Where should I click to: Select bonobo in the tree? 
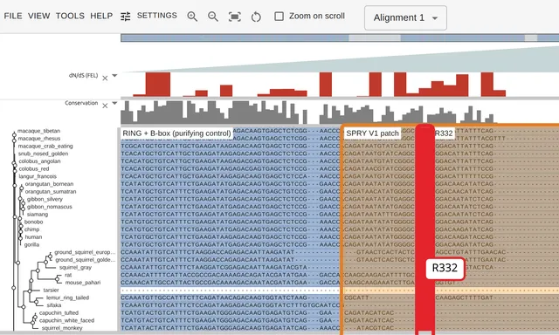point(33,222)
